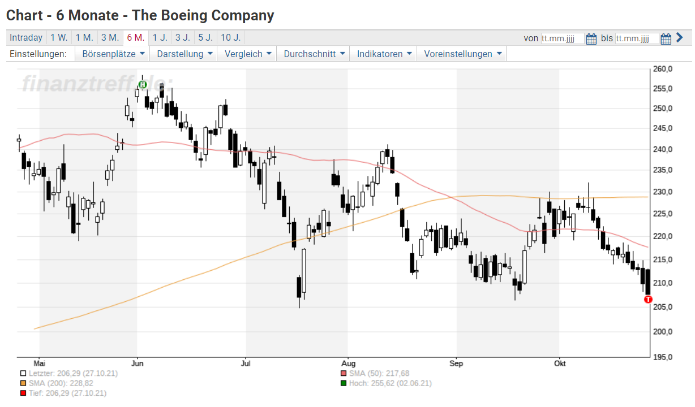Screen dimensions: 695x407
Task: Click the 'Okt' x-axis label
Action: [x=559, y=363]
